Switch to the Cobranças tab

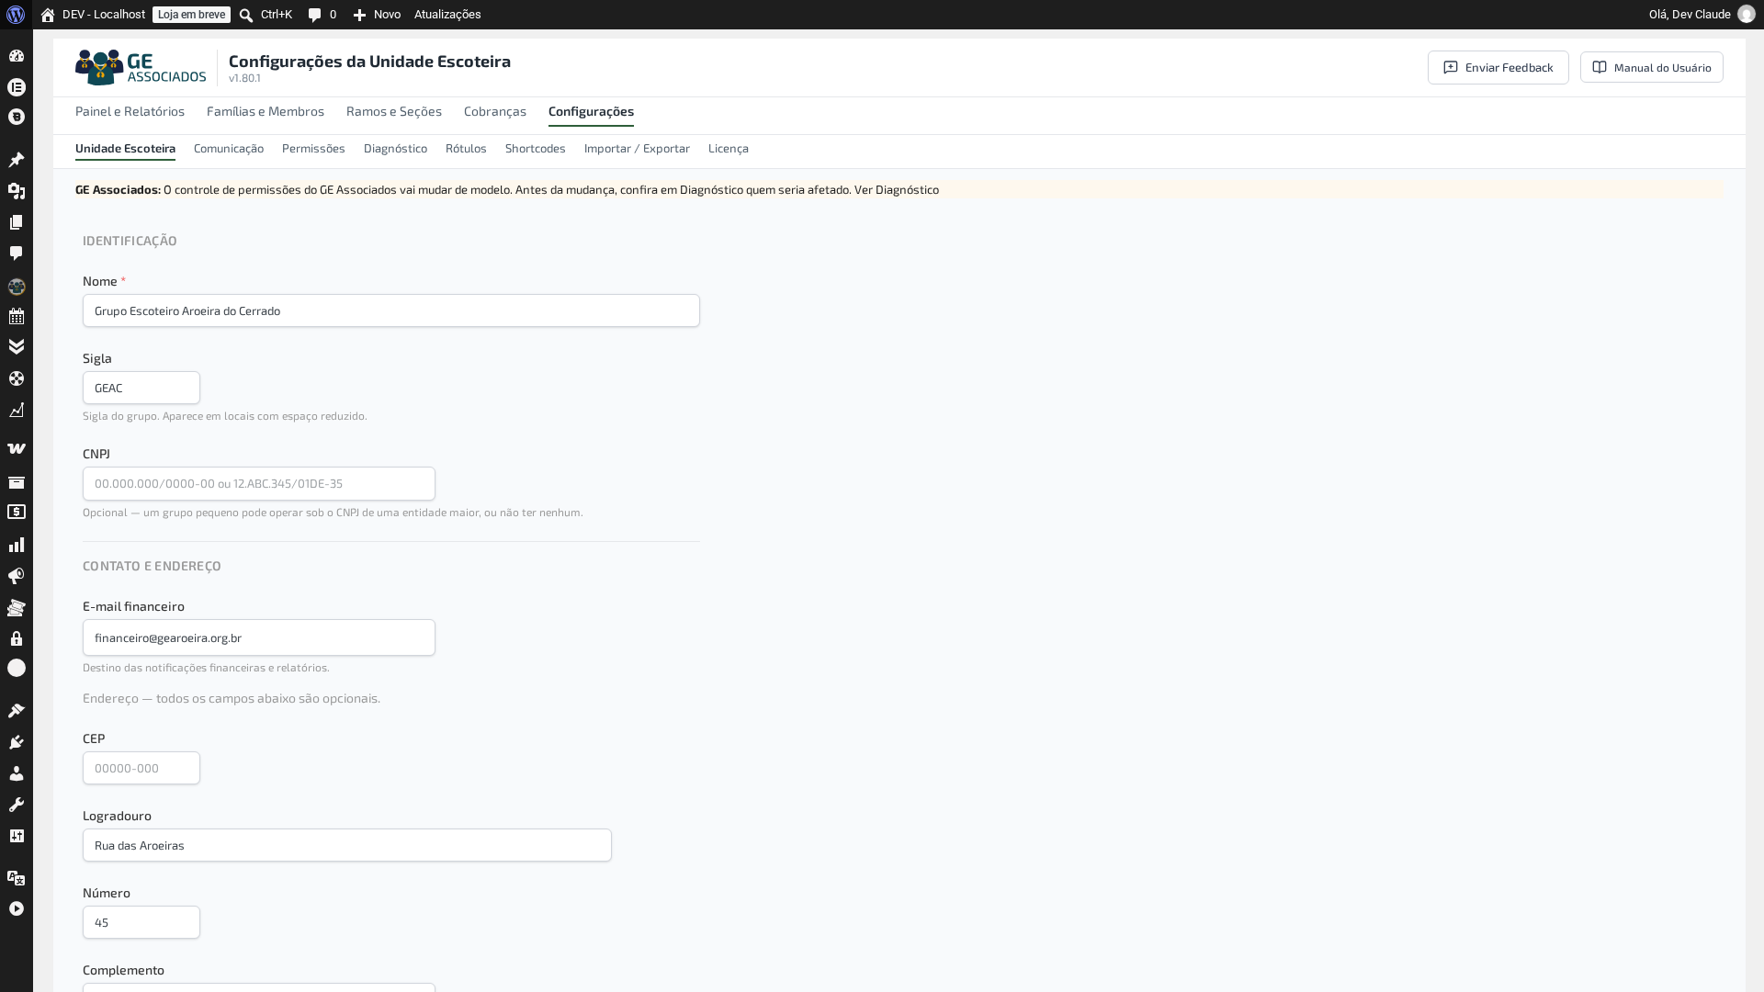click(495, 112)
